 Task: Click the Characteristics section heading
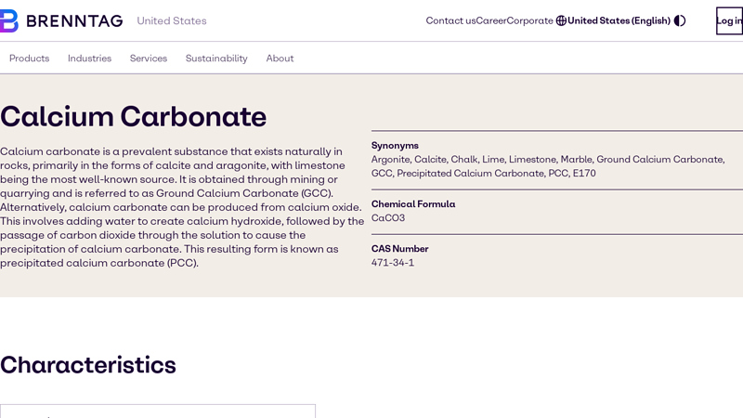point(88,365)
